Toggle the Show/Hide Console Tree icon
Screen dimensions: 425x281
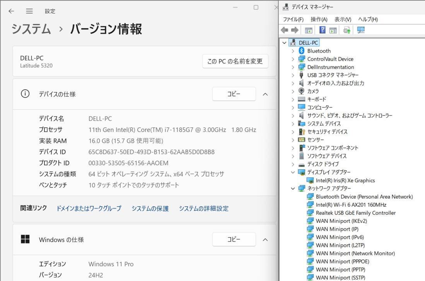(x=308, y=30)
